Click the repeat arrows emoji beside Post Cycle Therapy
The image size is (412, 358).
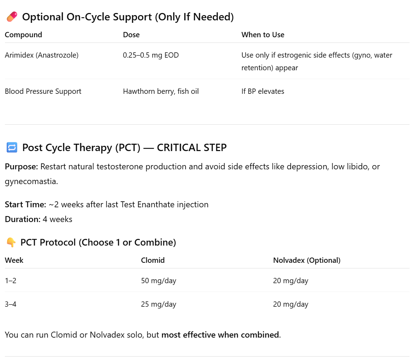12,148
